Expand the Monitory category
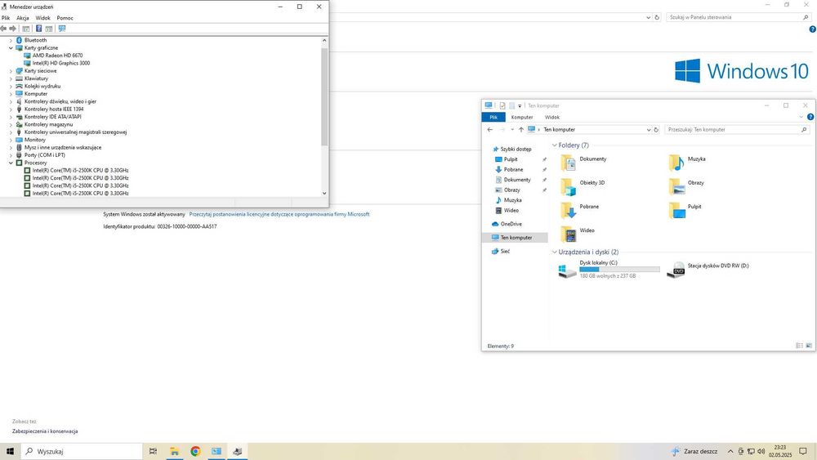 click(11, 140)
